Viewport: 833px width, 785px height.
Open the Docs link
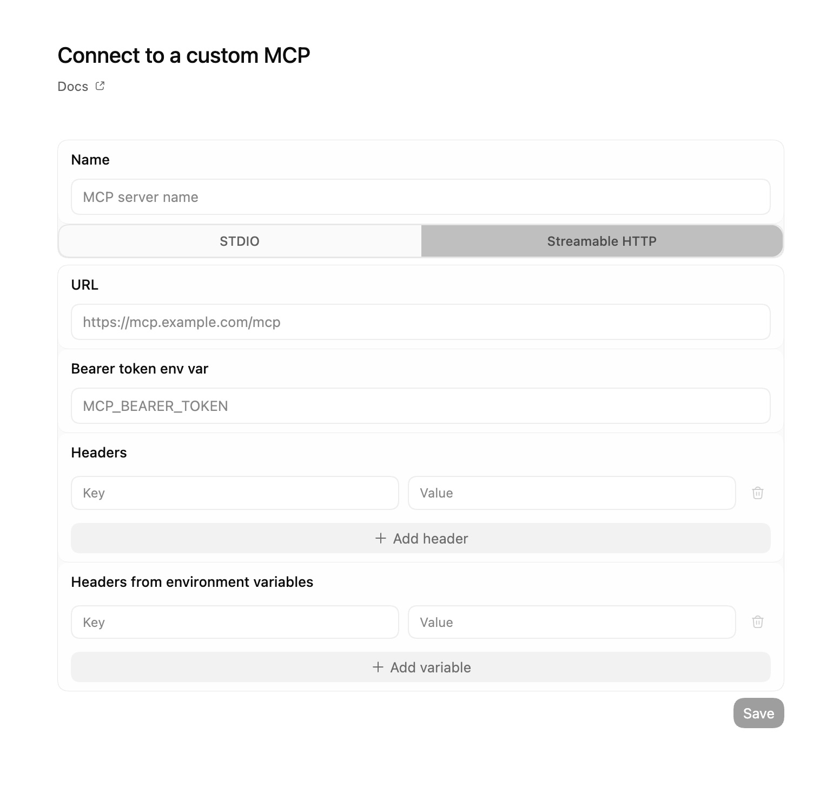pos(73,86)
